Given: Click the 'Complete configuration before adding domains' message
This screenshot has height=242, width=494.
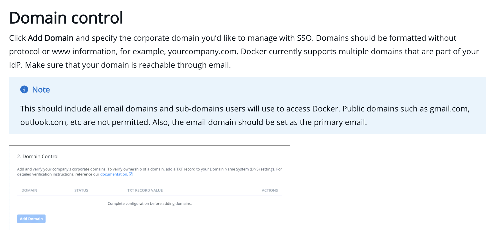Looking at the screenshot, I should point(150,204).
